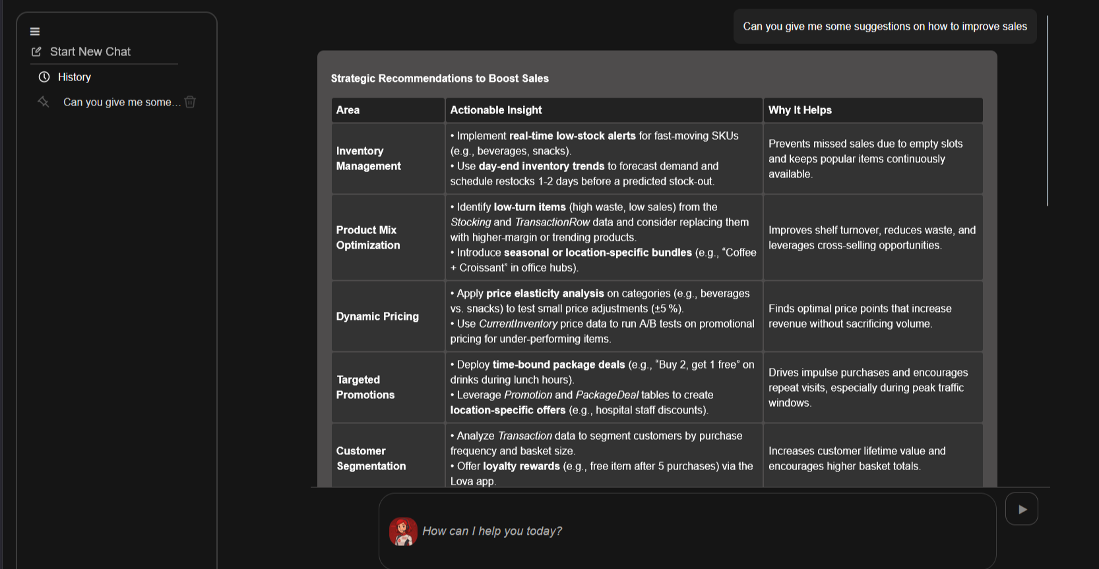The width and height of the screenshot is (1099, 569).
Task: Click the 'Why It Helps' column header
Action: pos(873,110)
